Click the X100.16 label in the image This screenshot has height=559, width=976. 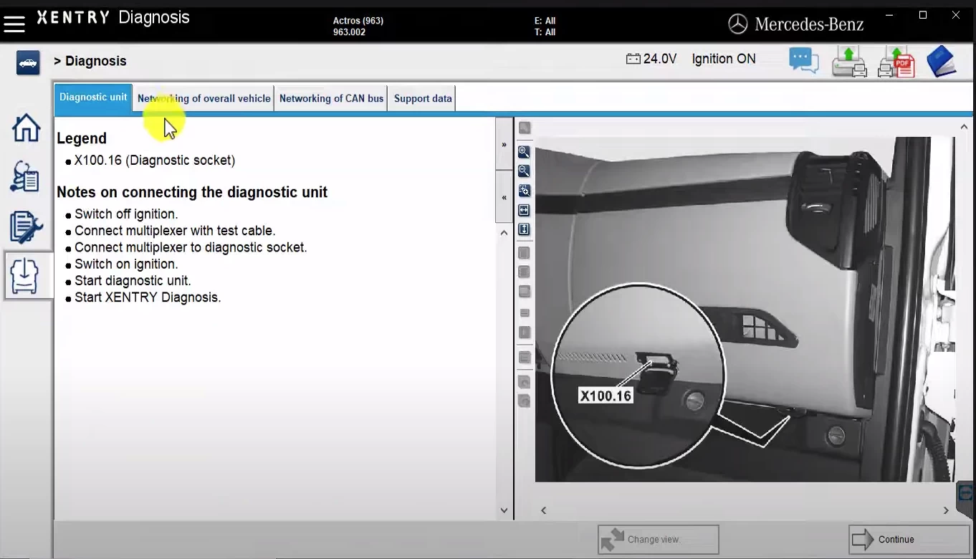click(606, 396)
